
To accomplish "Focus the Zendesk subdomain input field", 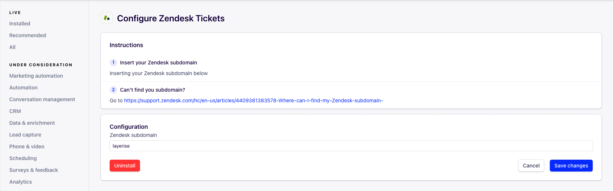I will click(351, 146).
